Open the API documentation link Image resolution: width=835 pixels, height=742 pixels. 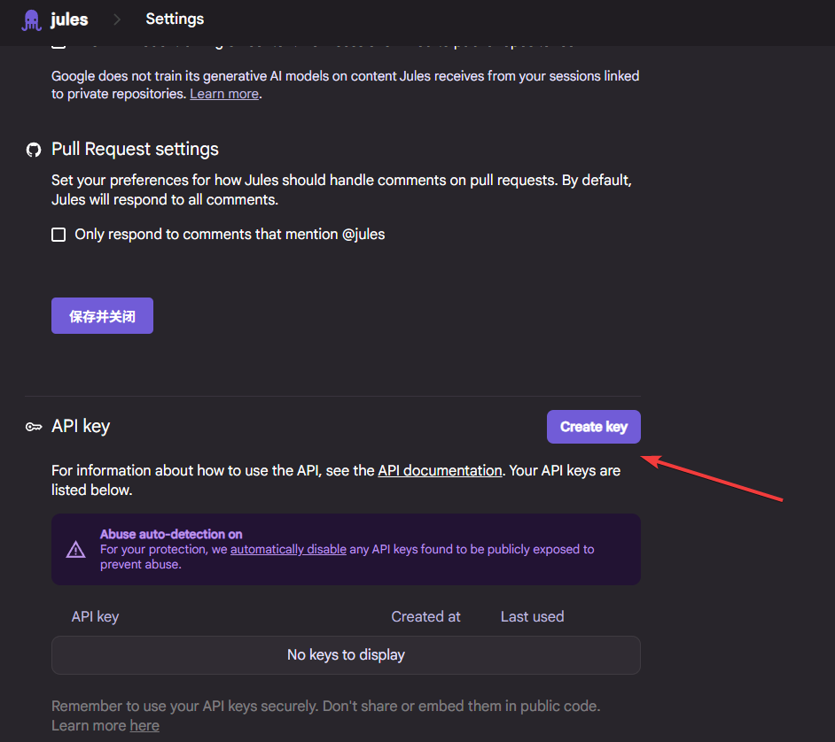pyautogui.click(x=440, y=471)
